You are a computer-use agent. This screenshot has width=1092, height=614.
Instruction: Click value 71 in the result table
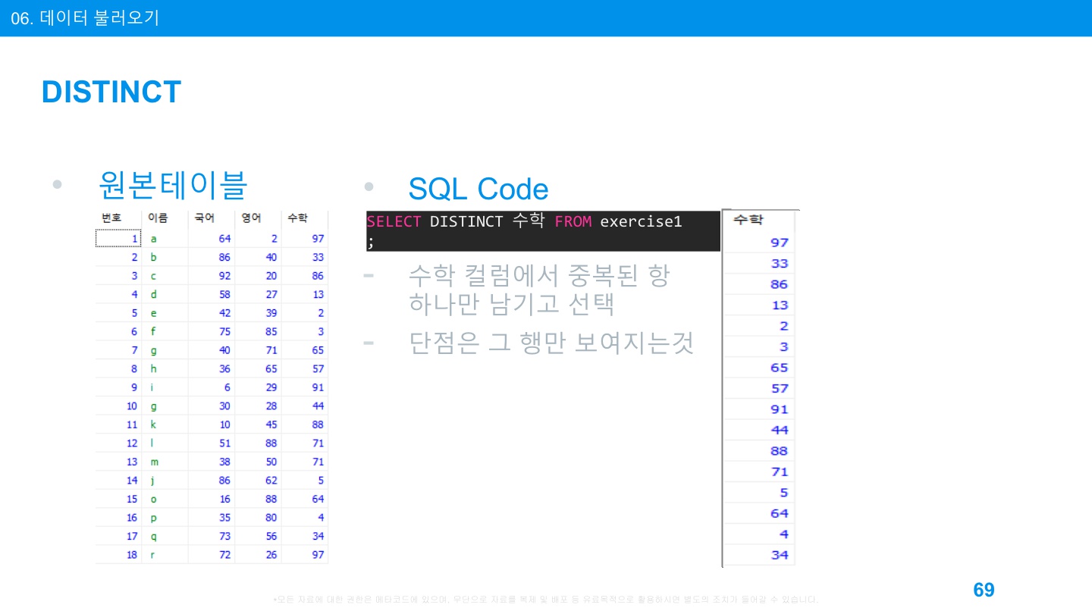point(780,471)
